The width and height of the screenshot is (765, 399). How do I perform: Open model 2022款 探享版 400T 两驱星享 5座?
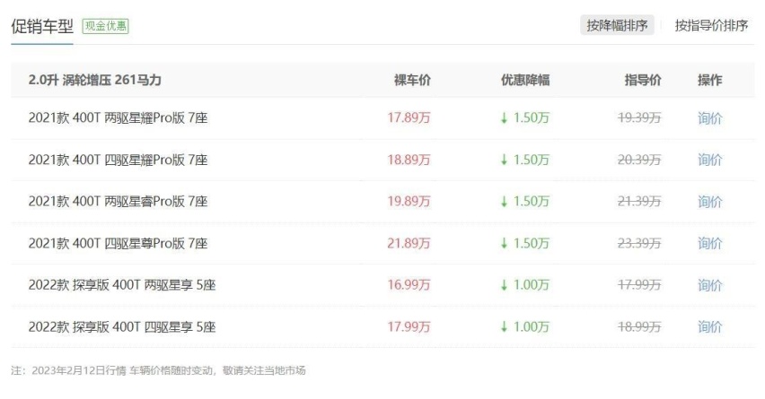(122, 285)
